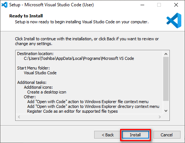
Task: Click the large VS Code logo in header
Action: coord(174,20)
